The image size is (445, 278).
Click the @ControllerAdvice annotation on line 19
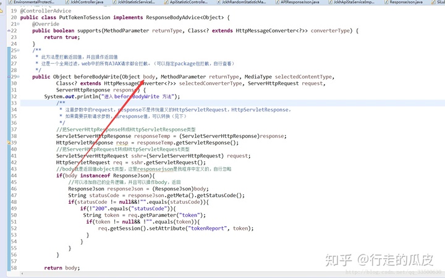(x=46, y=11)
